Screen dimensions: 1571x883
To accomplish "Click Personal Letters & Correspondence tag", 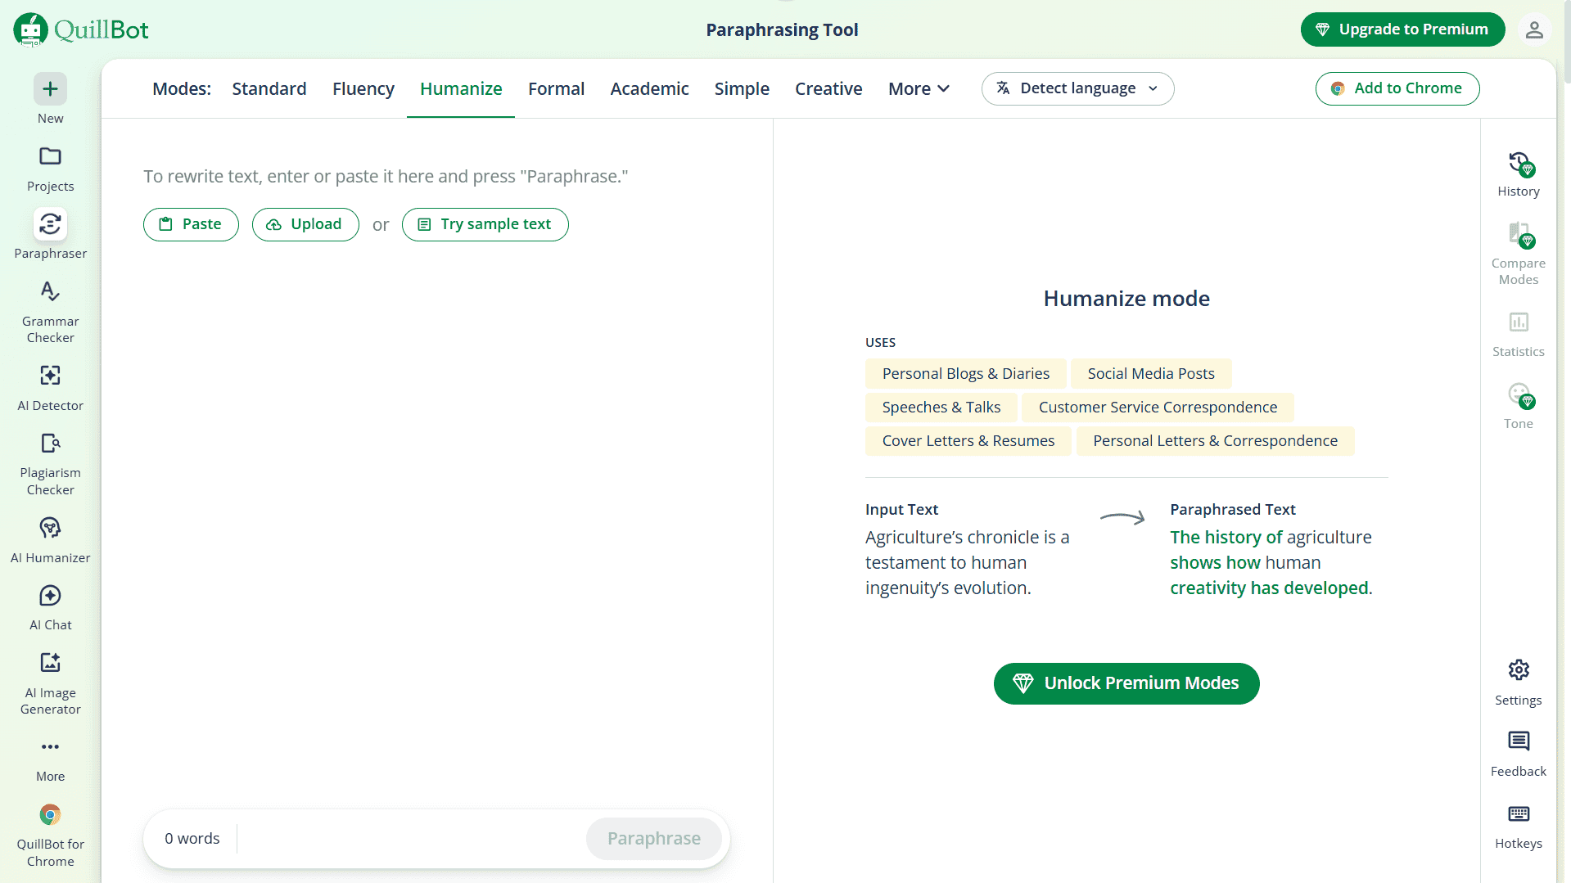I will point(1215,441).
